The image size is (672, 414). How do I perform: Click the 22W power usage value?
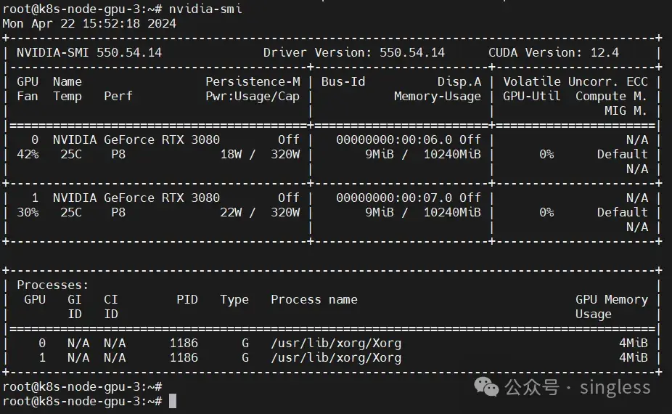pos(231,212)
